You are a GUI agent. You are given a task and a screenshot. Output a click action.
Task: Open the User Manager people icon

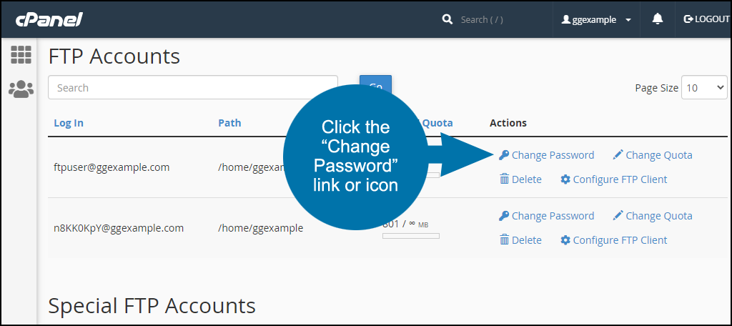[x=21, y=89]
